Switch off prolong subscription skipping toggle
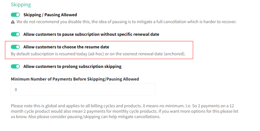The image size is (260, 131). pos(15,66)
